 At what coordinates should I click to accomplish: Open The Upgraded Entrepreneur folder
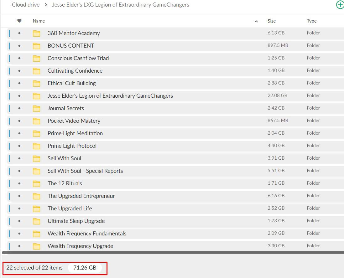(81, 196)
